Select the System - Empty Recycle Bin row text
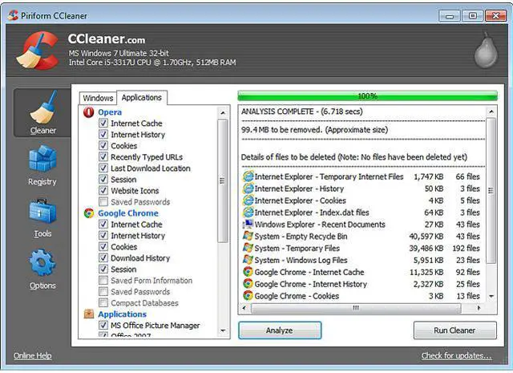This screenshot has height=373, width=513. click(301, 236)
